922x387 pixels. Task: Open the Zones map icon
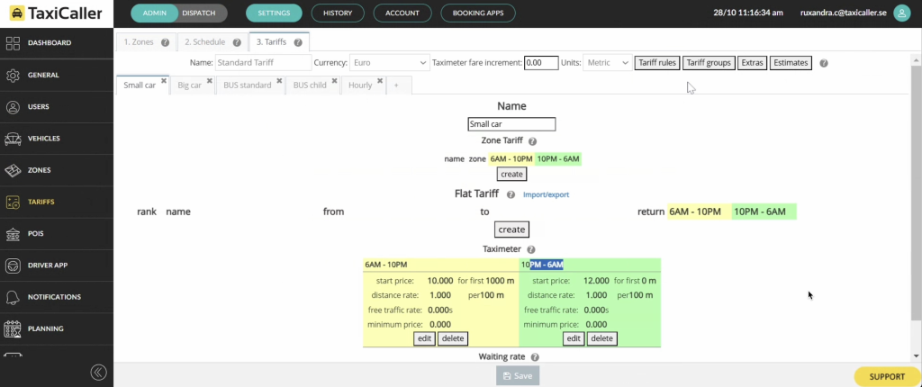(x=13, y=171)
